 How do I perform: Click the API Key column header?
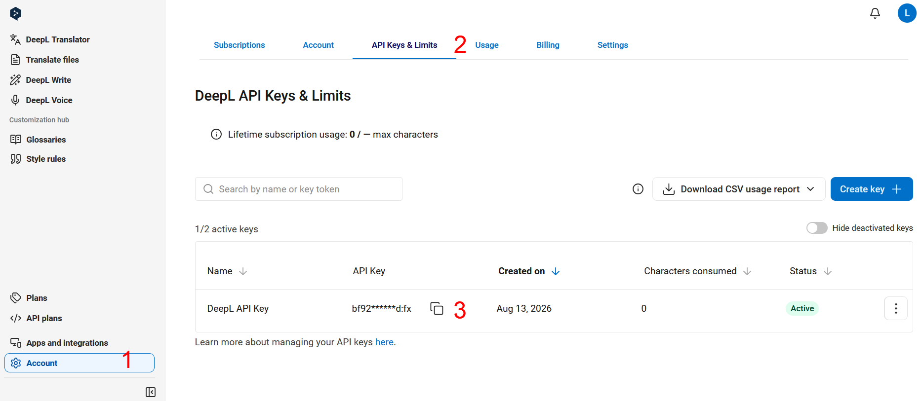pos(369,271)
